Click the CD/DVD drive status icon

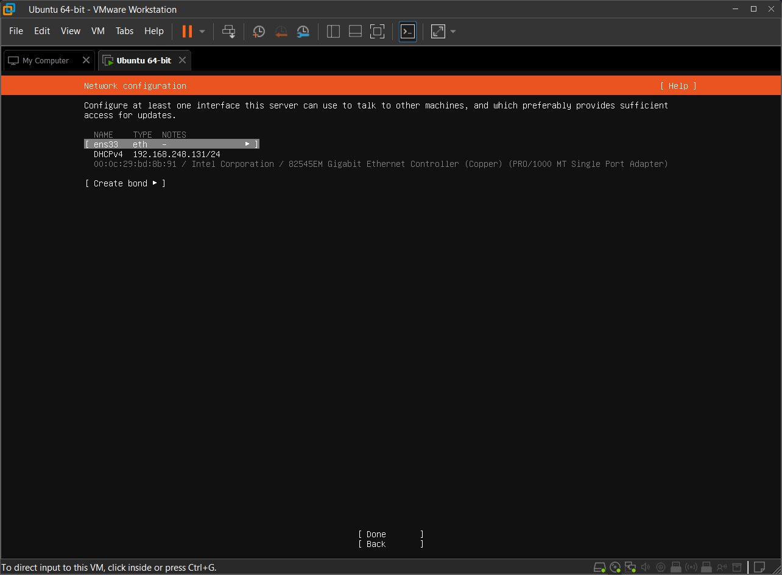point(615,567)
